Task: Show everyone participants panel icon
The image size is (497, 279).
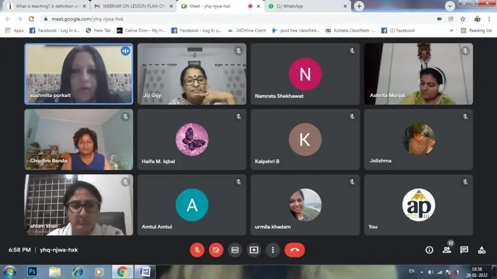Action: tap(447, 250)
